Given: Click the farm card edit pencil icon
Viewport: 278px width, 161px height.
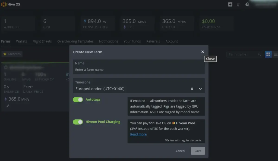Looking at the screenshot, I should (x=8, y=106).
